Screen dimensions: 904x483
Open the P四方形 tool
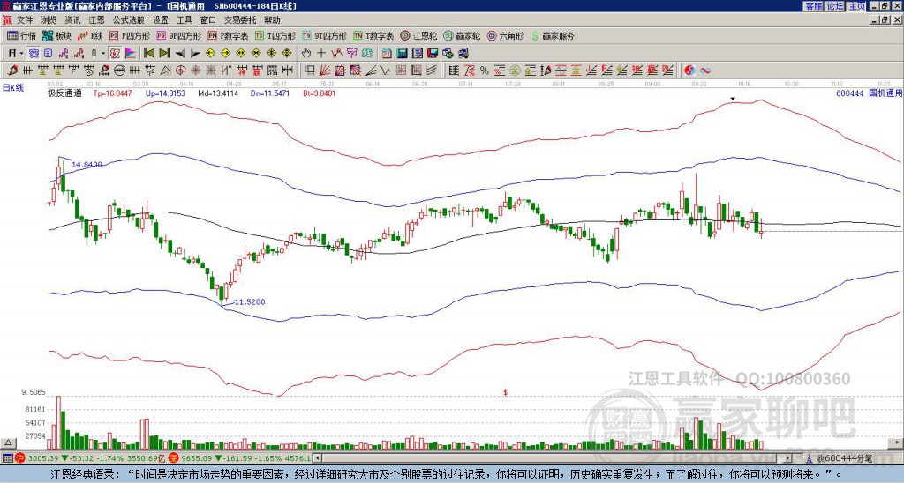(130, 35)
